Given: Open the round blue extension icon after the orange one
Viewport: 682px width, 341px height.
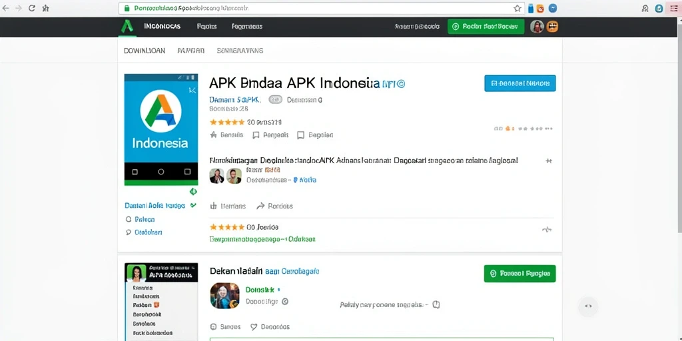Looking at the screenshot, I should pos(553,8).
